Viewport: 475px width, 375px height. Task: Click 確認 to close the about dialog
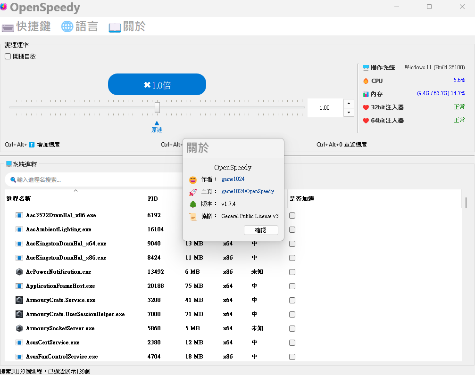pyautogui.click(x=261, y=230)
